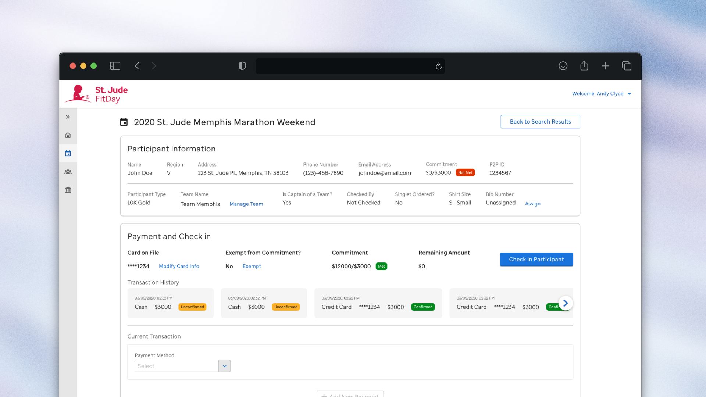
Task: Click Back to Search Results button
Action: 540,122
